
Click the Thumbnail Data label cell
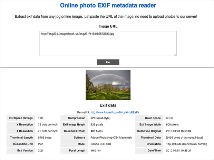tap(152, 138)
